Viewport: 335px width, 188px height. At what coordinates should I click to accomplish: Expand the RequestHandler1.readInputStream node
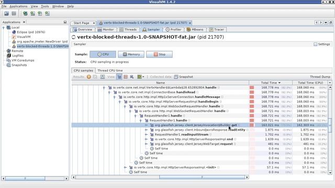[x=146, y=135]
